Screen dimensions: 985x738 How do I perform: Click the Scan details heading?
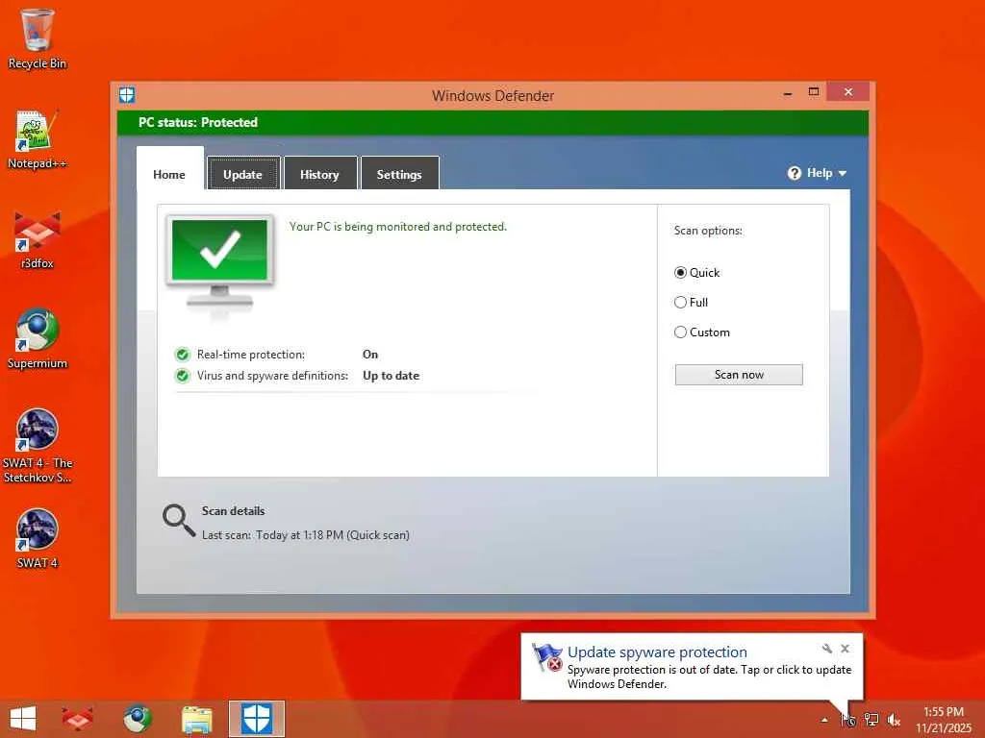click(x=233, y=511)
